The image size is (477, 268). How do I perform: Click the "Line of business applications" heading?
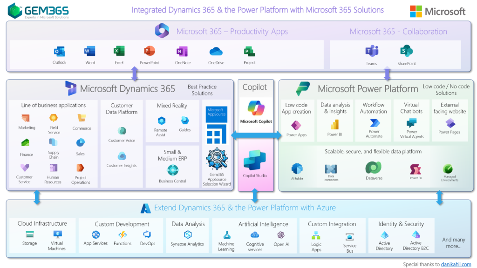point(54,106)
